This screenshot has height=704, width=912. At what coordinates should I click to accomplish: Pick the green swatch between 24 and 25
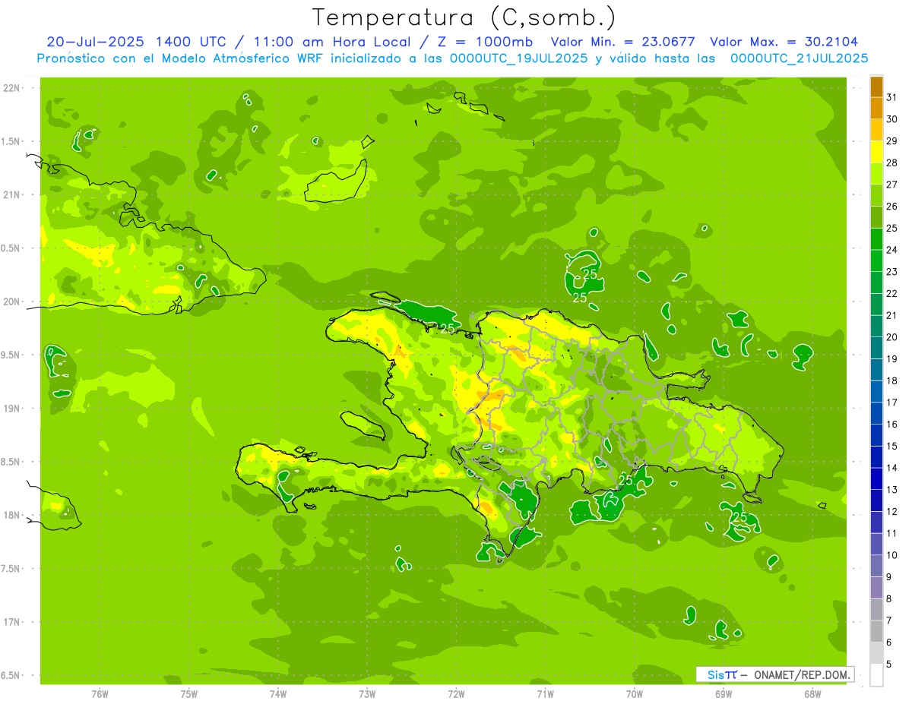click(x=876, y=239)
